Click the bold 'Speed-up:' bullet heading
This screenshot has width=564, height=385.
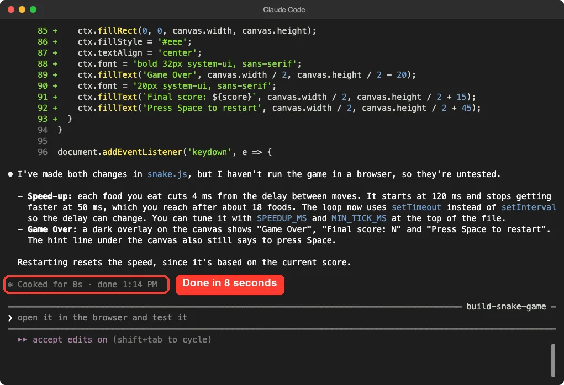point(50,196)
